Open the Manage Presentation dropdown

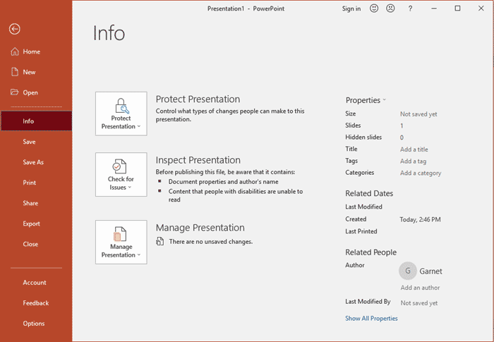click(121, 242)
